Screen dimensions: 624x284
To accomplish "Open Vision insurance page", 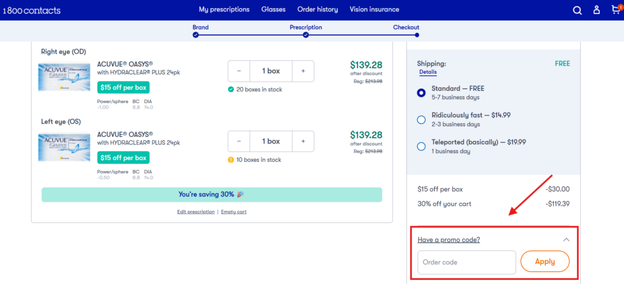I will (x=374, y=10).
